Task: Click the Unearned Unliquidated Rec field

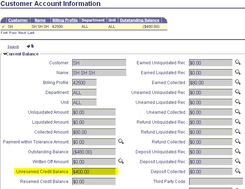Action: pos(211,93)
